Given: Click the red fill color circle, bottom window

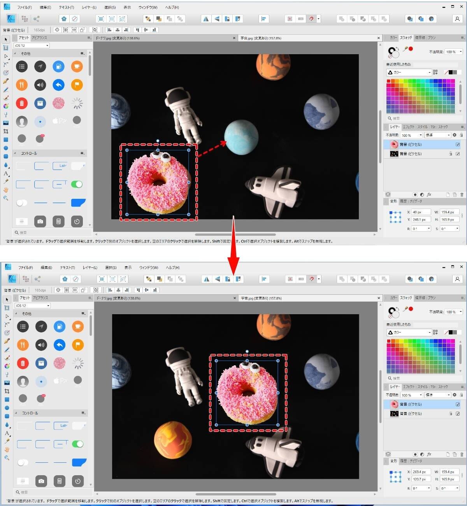Looking at the screenshot, I should click(411, 309).
